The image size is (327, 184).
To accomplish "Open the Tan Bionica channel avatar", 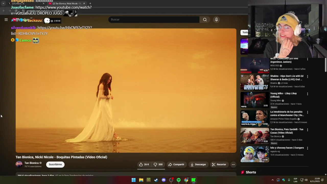I will pos(19,165).
